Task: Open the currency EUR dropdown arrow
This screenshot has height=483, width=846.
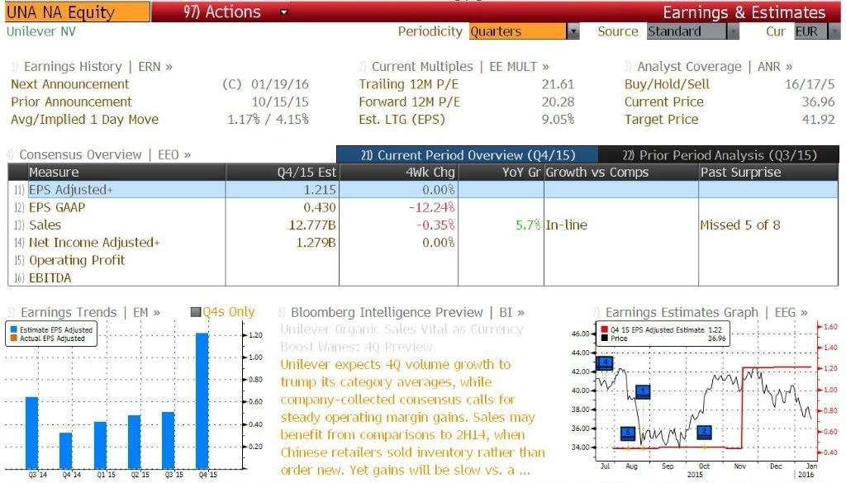Action: [834, 31]
